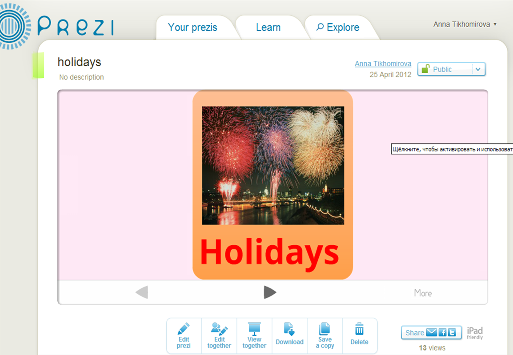Expand the Public privacy dropdown arrow
The image size is (513, 355).
click(x=478, y=69)
